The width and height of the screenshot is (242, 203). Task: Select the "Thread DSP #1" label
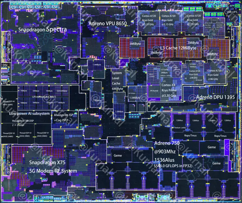[x=43, y=133]
